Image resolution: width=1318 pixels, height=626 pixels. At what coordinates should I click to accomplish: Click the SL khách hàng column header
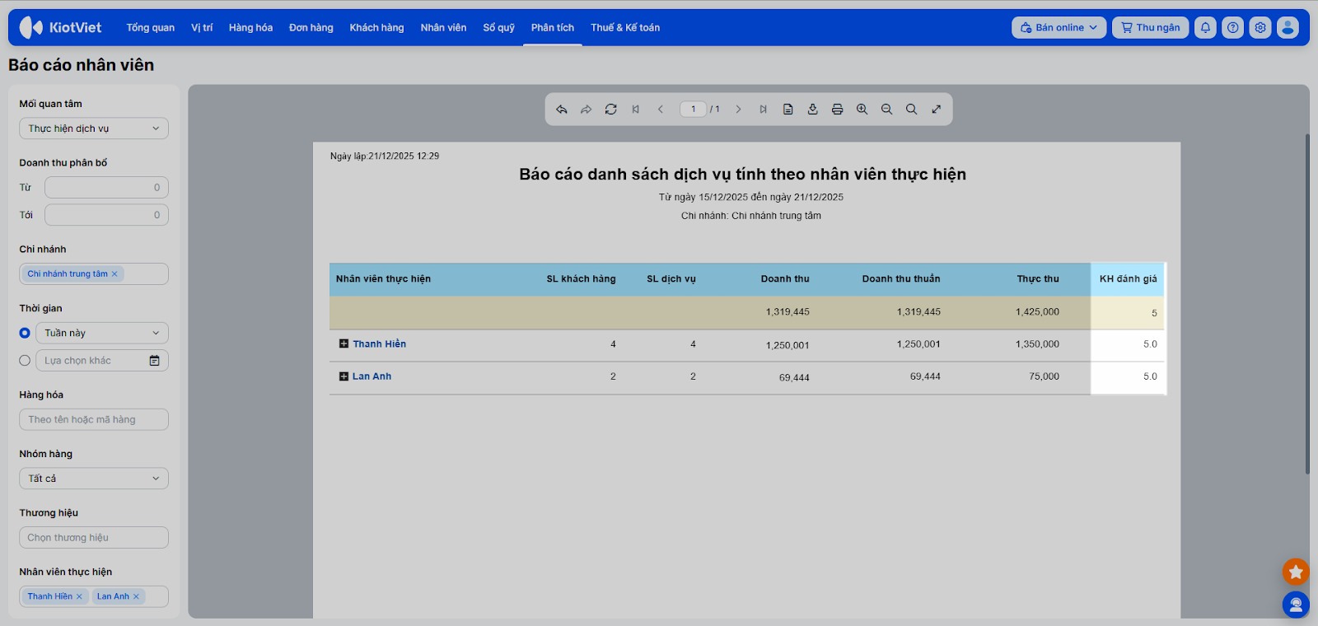[x=582, y=279]
